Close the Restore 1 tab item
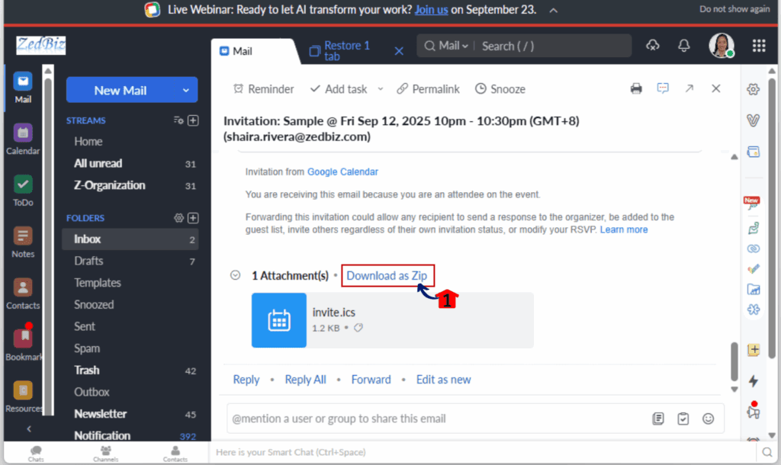This screenshot has width=781, height=465. [x=399, y=51]
